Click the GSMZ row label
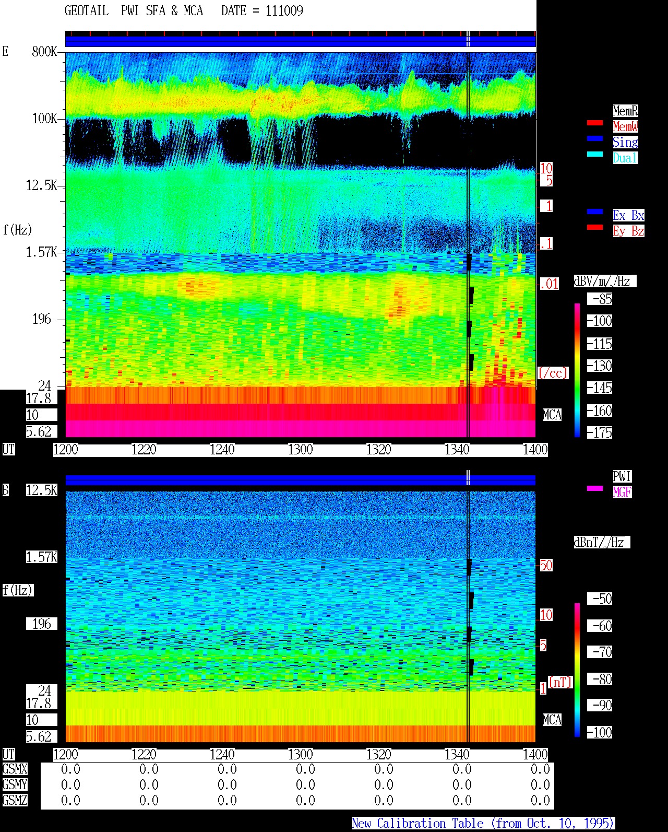Image resolution: width=668 pixels, height=832 pixels. [x=15, y=801]
